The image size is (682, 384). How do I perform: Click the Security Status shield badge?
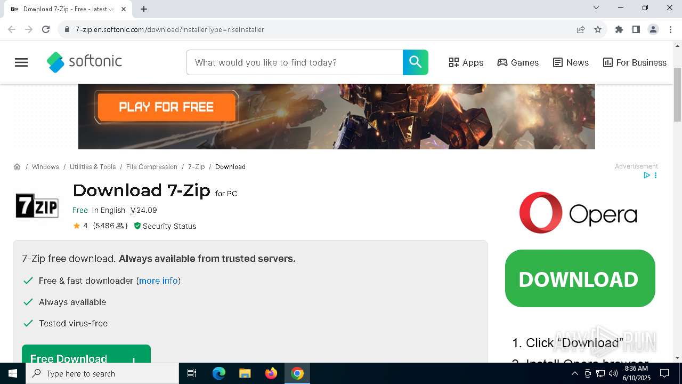click(165, 226)
